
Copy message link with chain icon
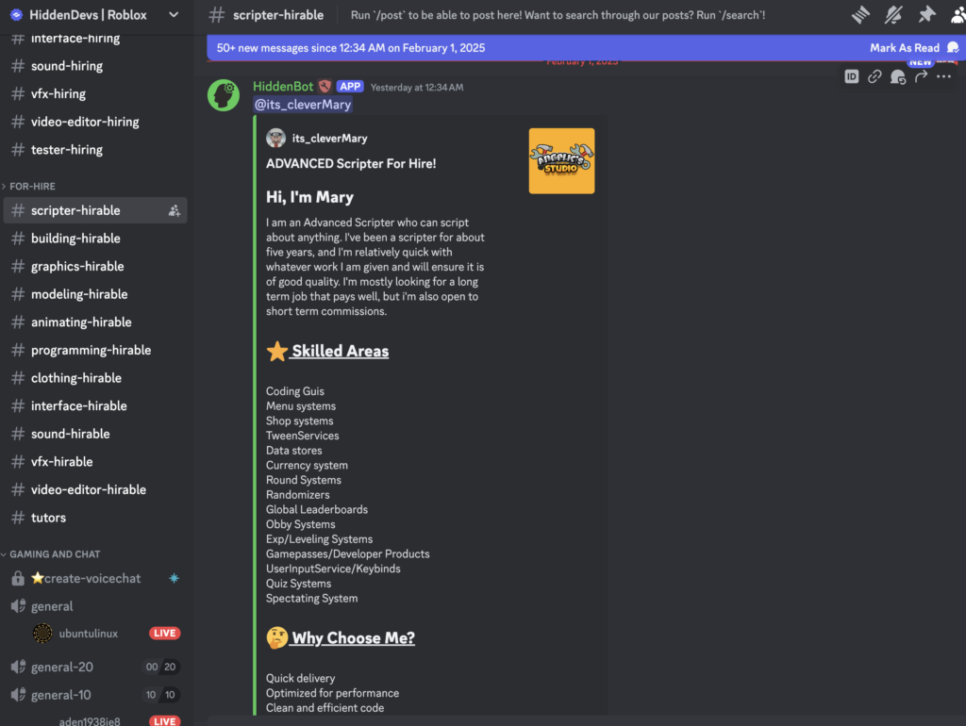pos(874,77)
